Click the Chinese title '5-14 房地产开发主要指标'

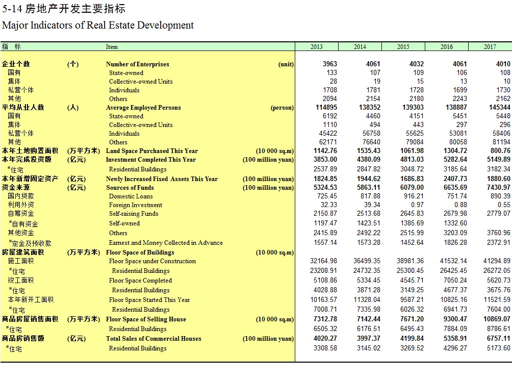(x=64, y=9)
